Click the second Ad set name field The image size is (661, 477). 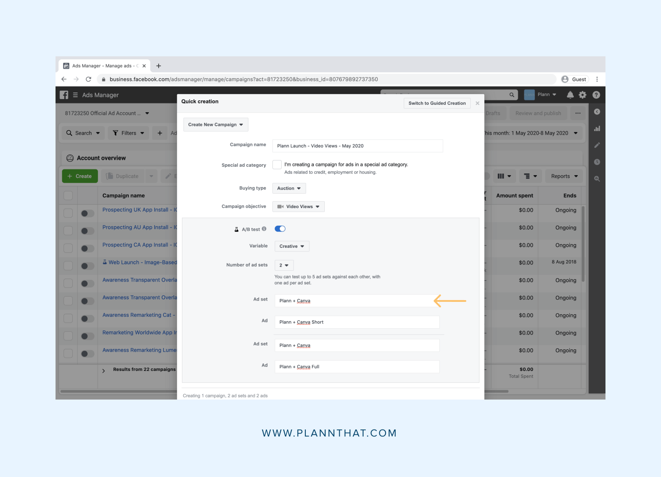(x=357, y=345)
